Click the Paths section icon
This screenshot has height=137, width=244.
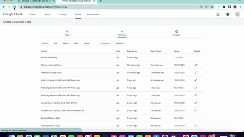point(67,32)
